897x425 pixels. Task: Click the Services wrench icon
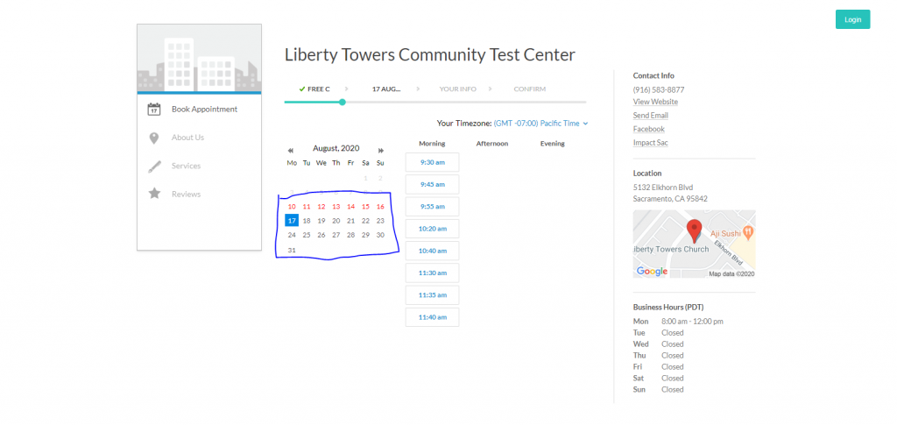tap(154, 166)
